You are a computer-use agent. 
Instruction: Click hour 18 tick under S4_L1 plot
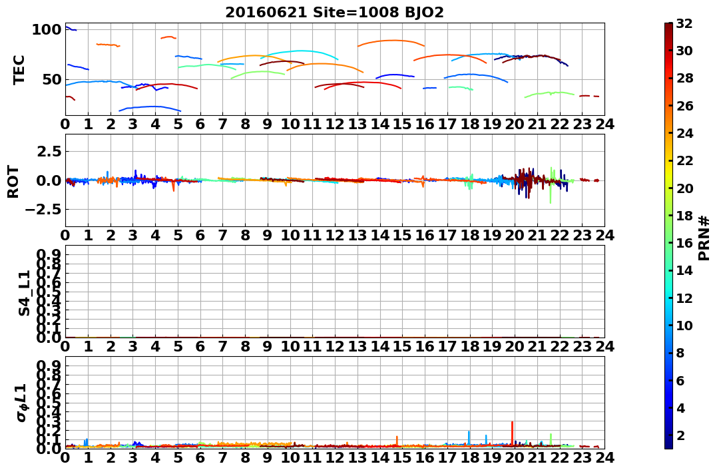(x=469, y=346)
